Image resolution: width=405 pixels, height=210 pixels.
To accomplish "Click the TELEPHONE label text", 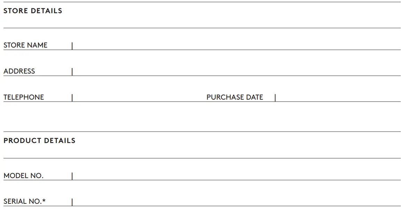I will coord(24,97).
